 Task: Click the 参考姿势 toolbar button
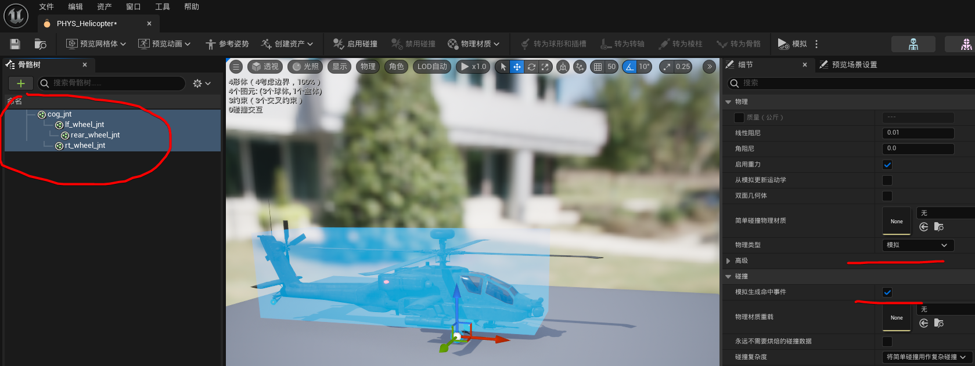pos(227,44)
